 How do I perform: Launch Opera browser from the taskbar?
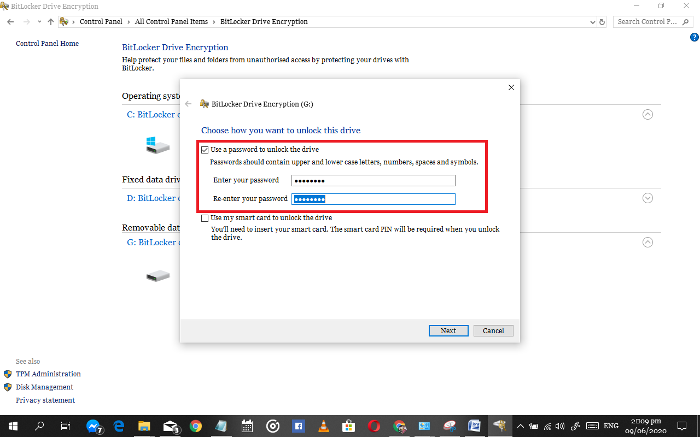click(x=374, y=426)
